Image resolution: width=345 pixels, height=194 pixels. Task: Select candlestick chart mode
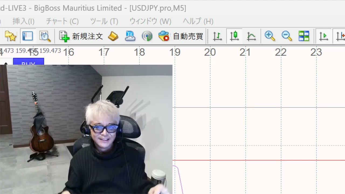tap(234, 36)
